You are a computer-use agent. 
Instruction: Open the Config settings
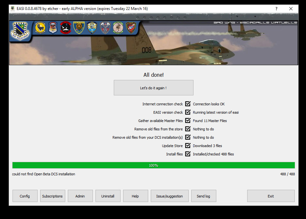(25, 196)
